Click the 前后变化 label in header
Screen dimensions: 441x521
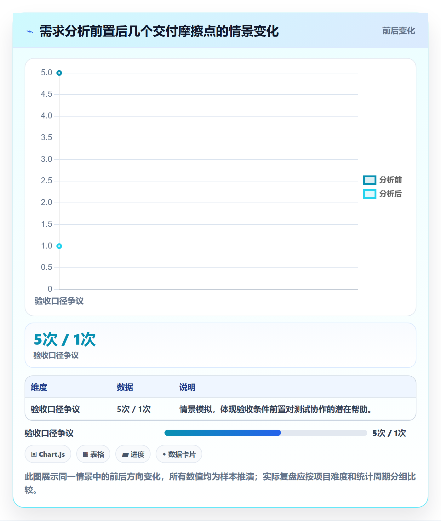coord(398,31)
